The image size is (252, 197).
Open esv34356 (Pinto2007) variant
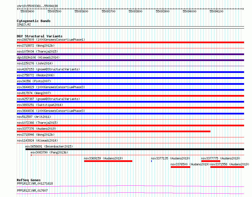(x=34, y=81)
